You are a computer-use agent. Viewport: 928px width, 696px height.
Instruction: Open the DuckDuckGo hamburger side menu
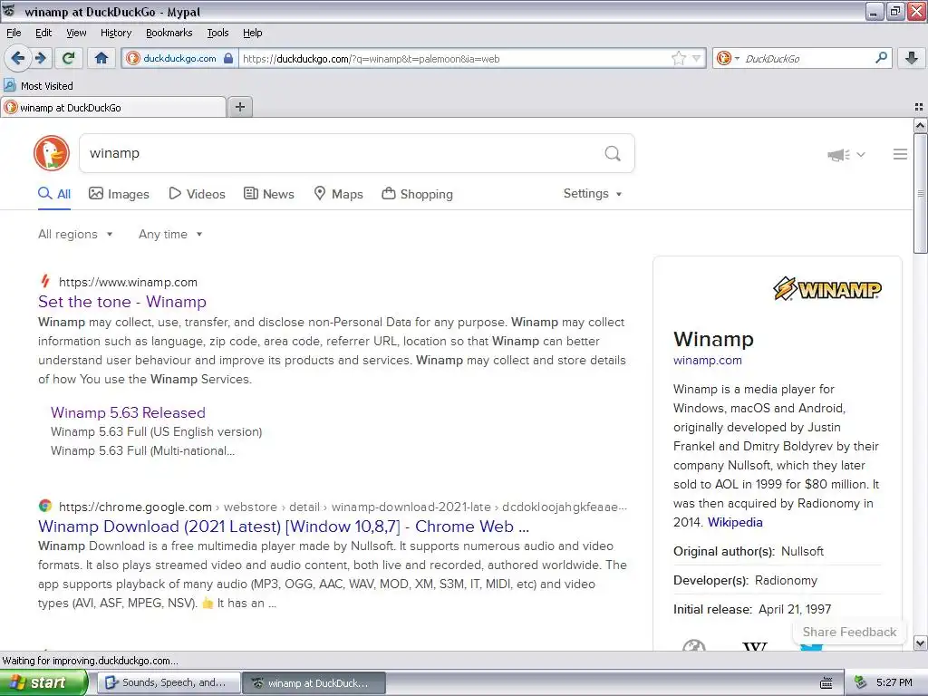pyautogui.click(x=900, y=154)
